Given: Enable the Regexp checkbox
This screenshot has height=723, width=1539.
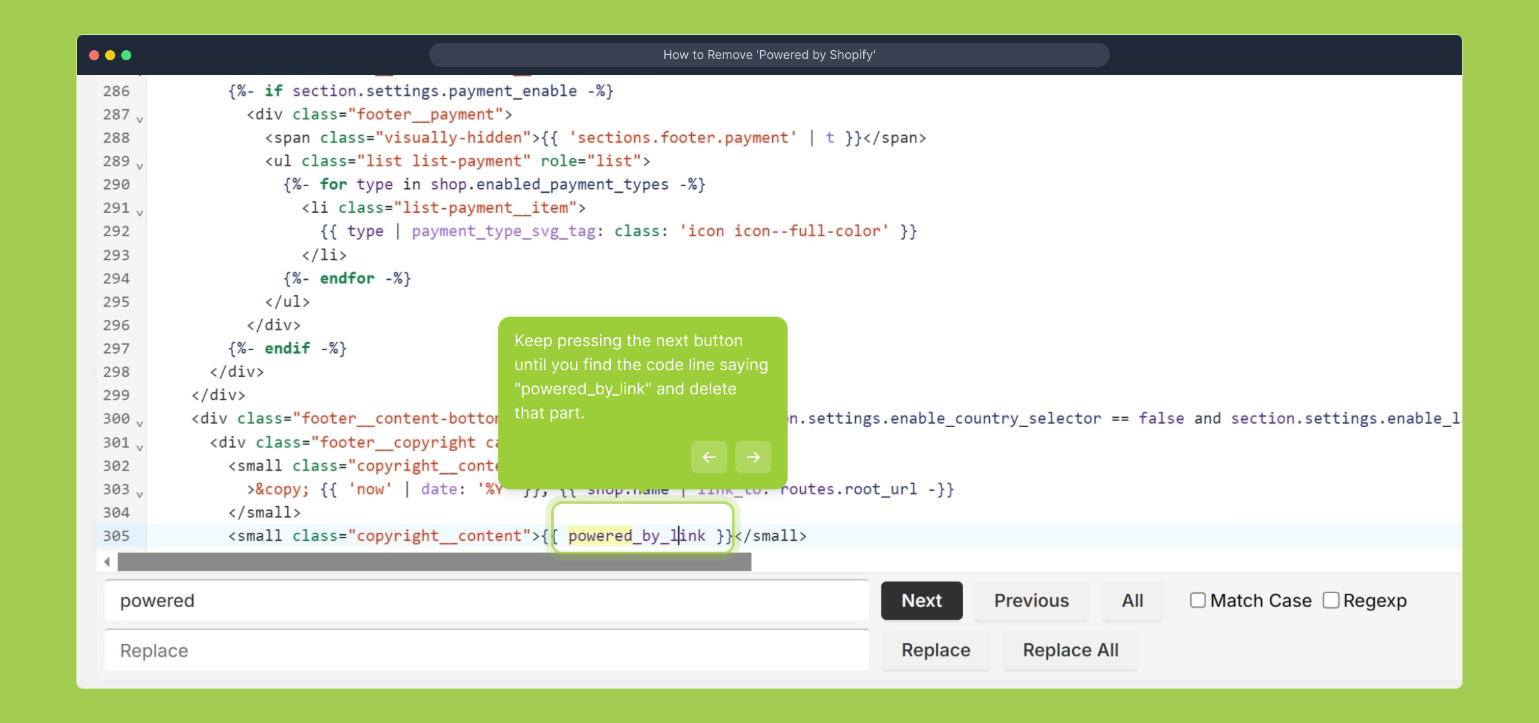Looking at the screenshot, I should tap(1331, 600).
